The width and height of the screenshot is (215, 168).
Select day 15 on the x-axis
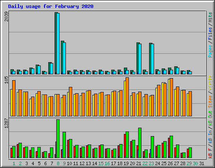pyautogui.click(x=101, y=163)
